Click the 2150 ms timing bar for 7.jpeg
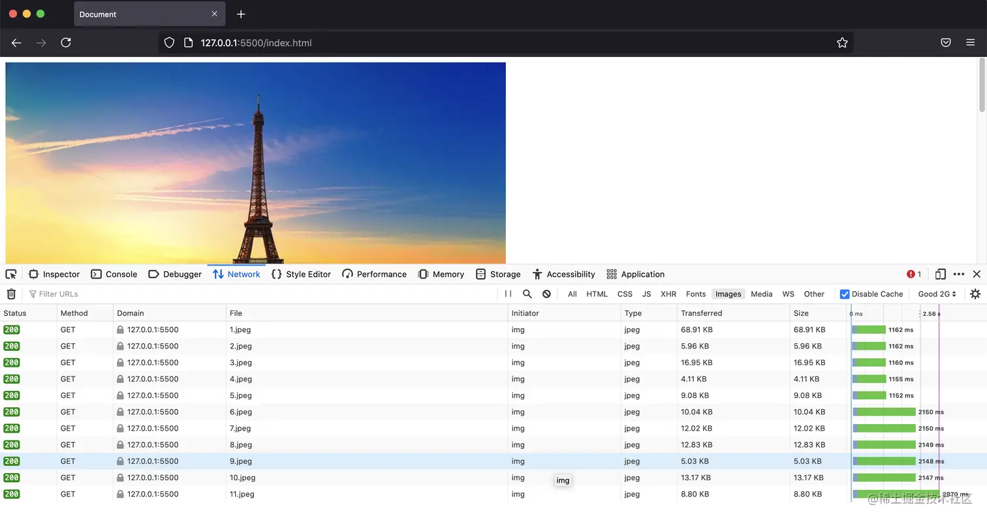The width and height of the screenshot is (987, 520). (885, 428)
